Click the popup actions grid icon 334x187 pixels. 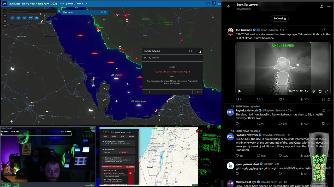[x=145, y=58]
